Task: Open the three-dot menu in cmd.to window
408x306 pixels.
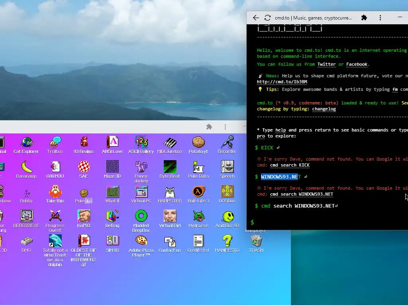Action: point(380,18)
